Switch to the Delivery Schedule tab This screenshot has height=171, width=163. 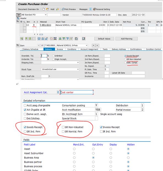click(x=31, y=49)
